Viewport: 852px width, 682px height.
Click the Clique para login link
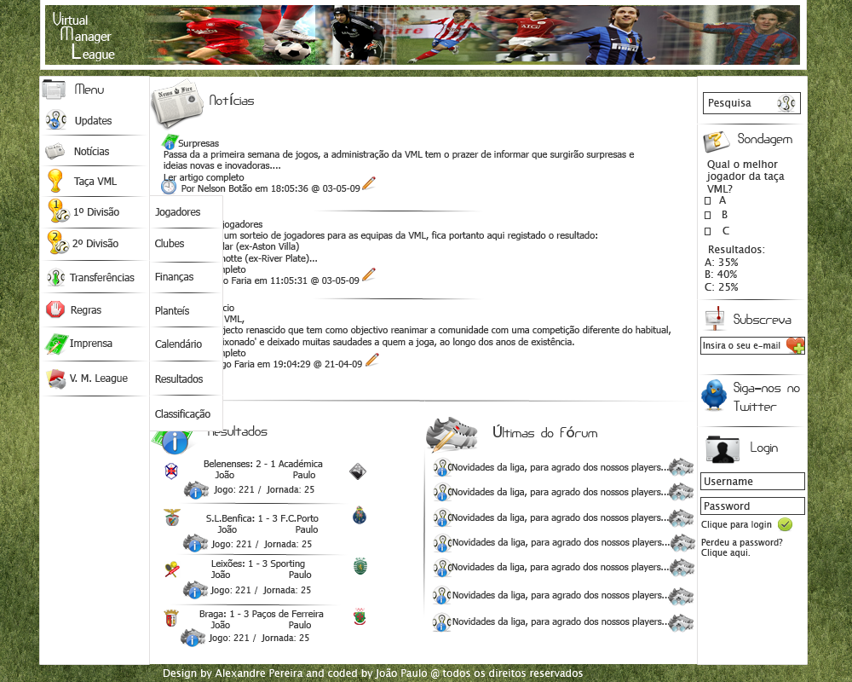pyautogui.click(x=736, y=524)
